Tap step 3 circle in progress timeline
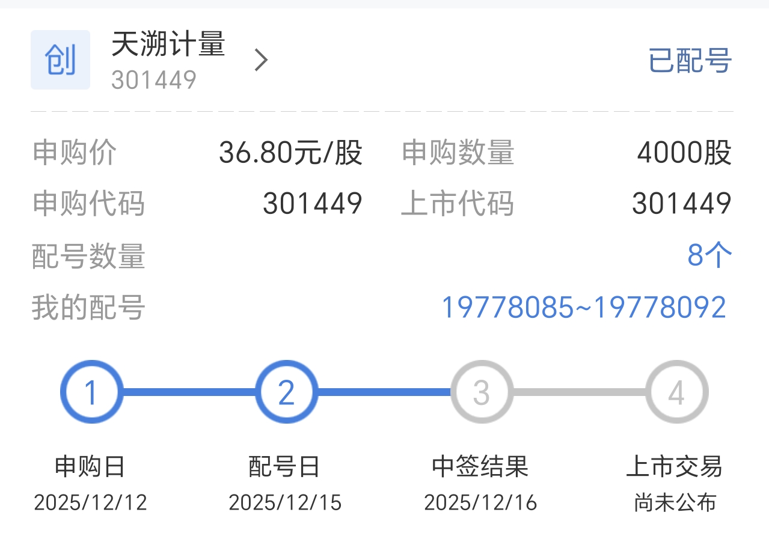The image size is (769, 539). [482, 392]
